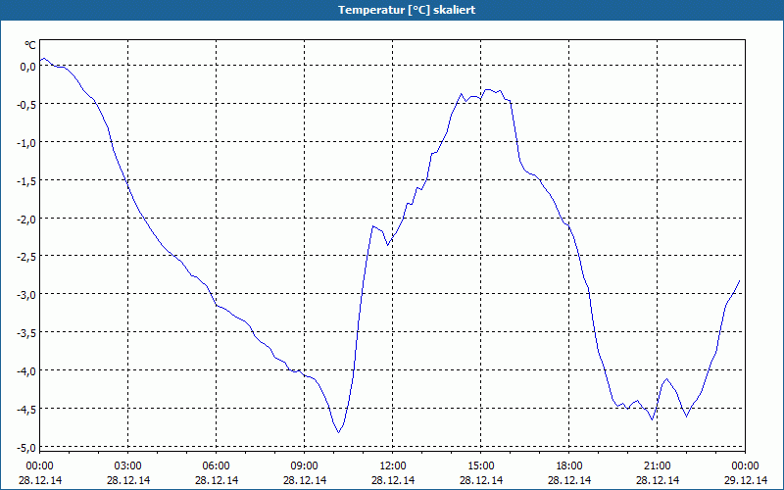Click the -4,0 y-axis label

tap(25, 370)
